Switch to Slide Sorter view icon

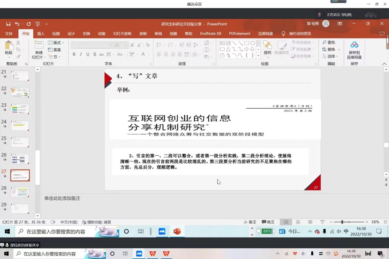[x=298, y=222]
